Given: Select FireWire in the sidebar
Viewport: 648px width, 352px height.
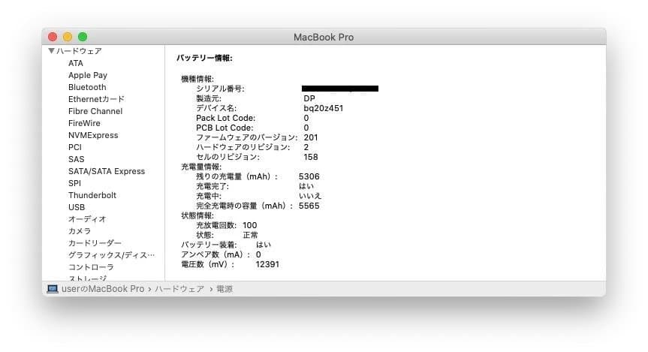Looking at the screenshot, I should click(x=84, y=123).
